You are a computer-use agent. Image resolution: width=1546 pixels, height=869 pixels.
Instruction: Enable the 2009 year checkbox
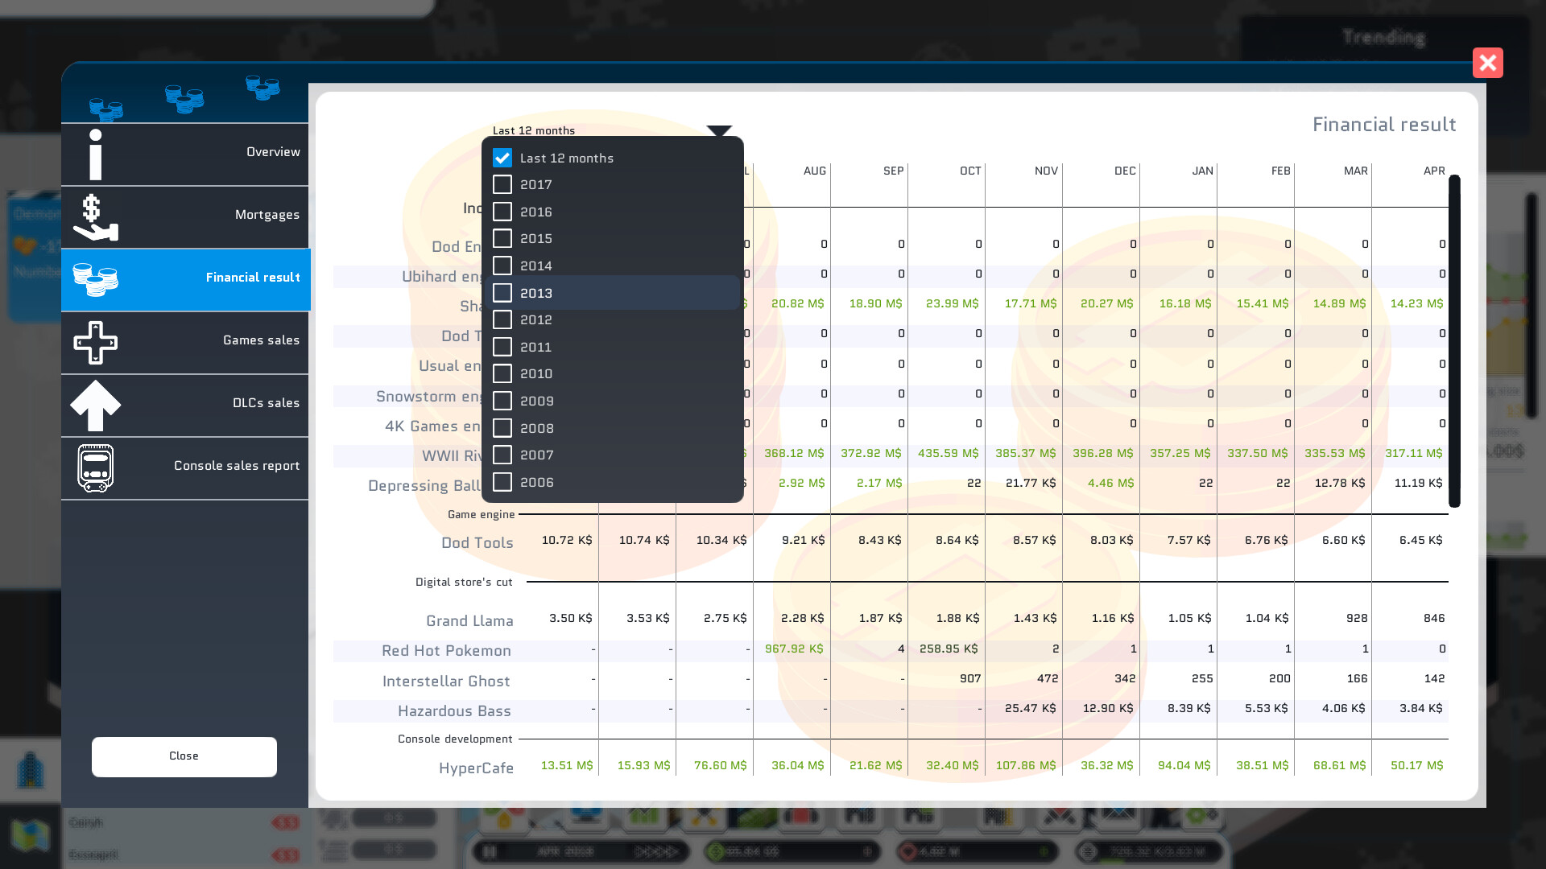(x=502, y=401)
